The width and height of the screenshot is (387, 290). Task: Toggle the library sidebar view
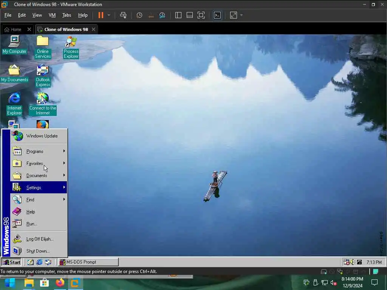point(178,15)
